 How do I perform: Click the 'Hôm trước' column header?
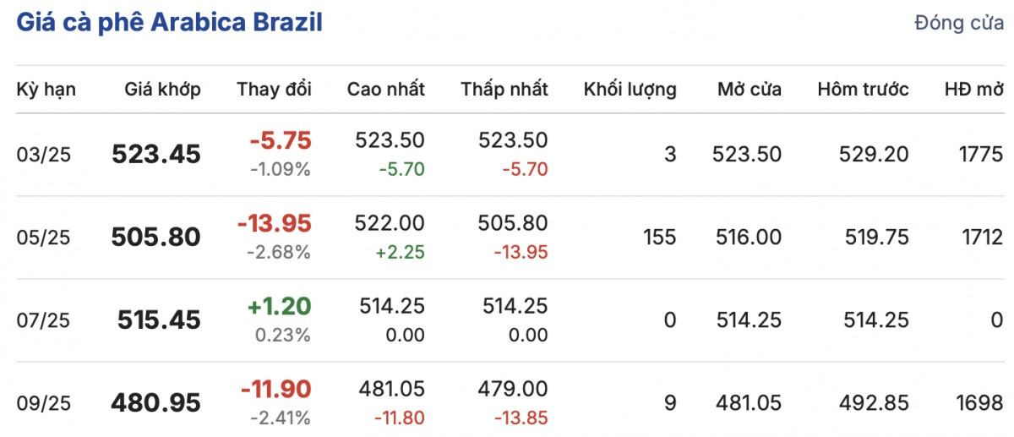[x=863, y=89]
